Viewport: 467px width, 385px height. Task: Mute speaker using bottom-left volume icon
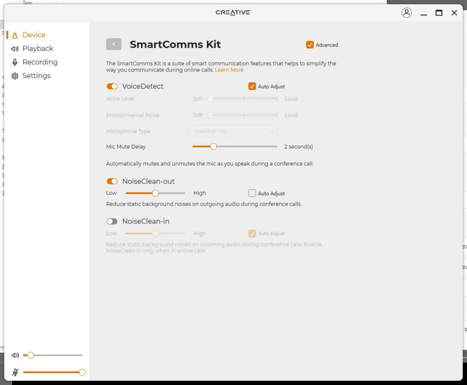[15, 355]
